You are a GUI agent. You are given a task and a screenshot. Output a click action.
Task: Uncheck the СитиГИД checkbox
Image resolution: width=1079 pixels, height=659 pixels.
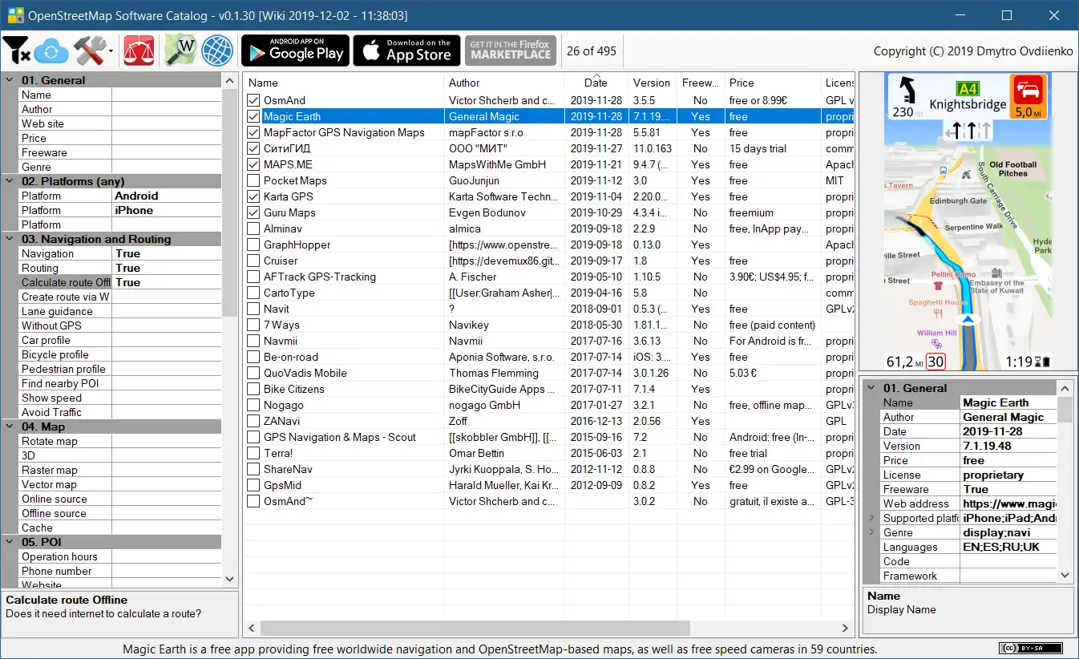(x=253, y=148)
